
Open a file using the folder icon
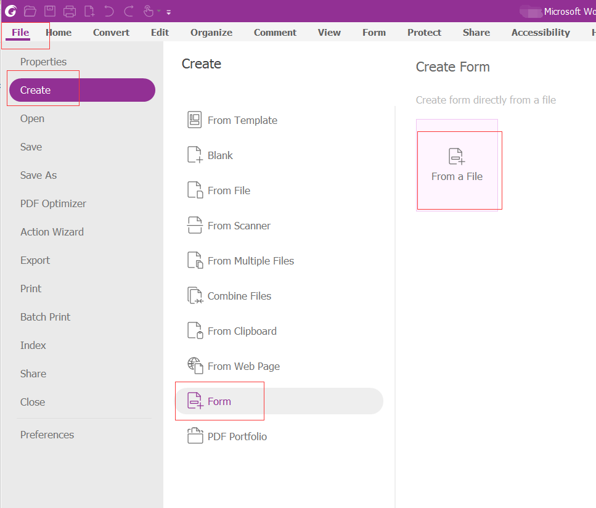(30, 10)
